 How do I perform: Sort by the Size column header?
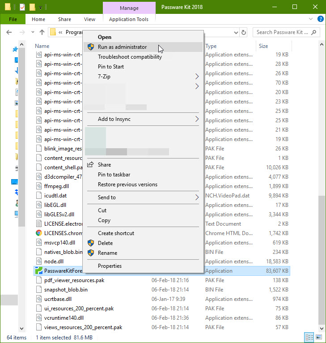(263, 46)
